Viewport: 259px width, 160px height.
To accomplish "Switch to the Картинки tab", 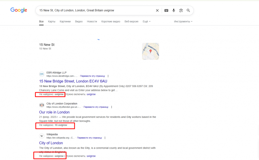I will [65, 22].
